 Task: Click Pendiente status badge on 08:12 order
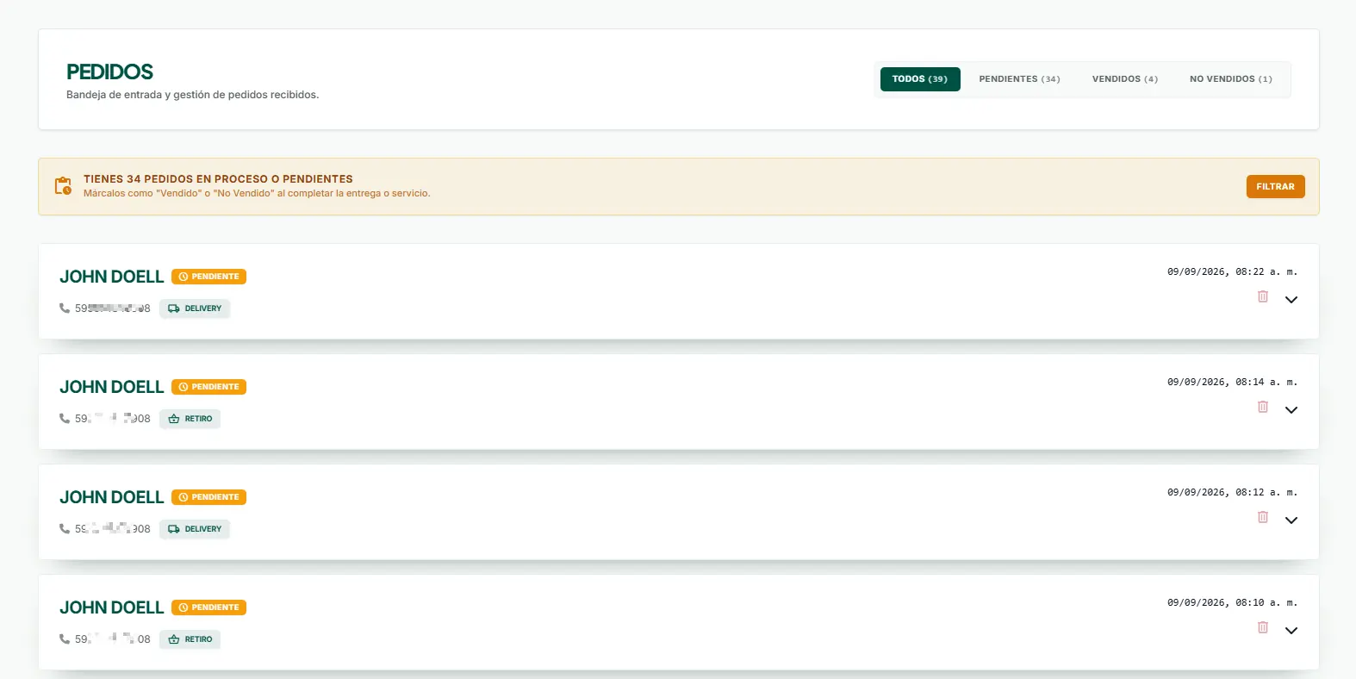(209, 497)
